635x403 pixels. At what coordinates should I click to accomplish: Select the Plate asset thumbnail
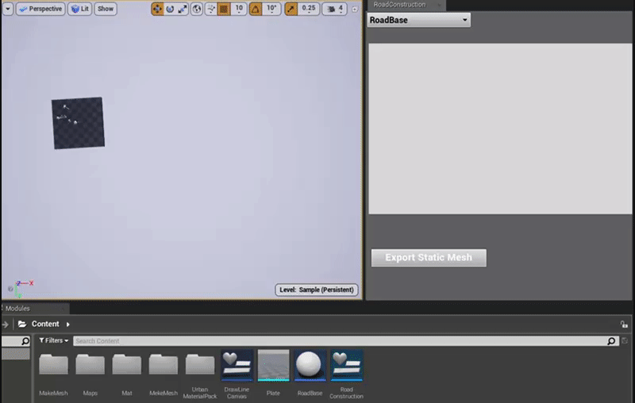coord(273,366)
